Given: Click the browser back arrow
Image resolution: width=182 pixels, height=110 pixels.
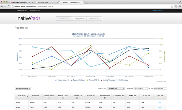Looking at the screenshot, I should point(2,6).
